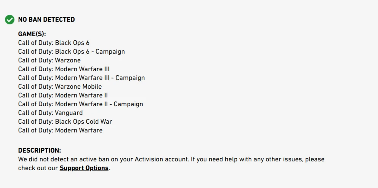This screenshot has height=188, width=378.
Task: Click Black Ops 6 - Campaign line
Action: (72, 52)
